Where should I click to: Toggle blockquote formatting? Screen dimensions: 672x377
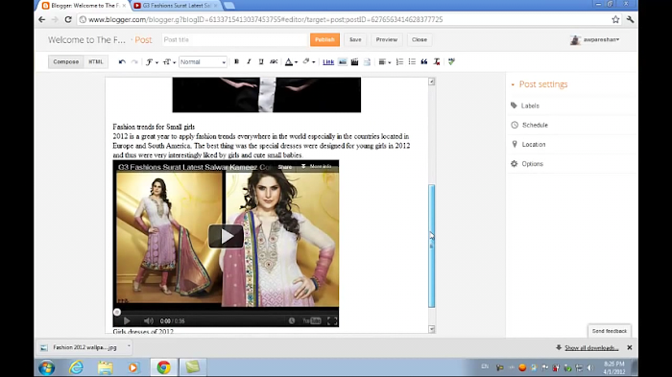[424, 61]
